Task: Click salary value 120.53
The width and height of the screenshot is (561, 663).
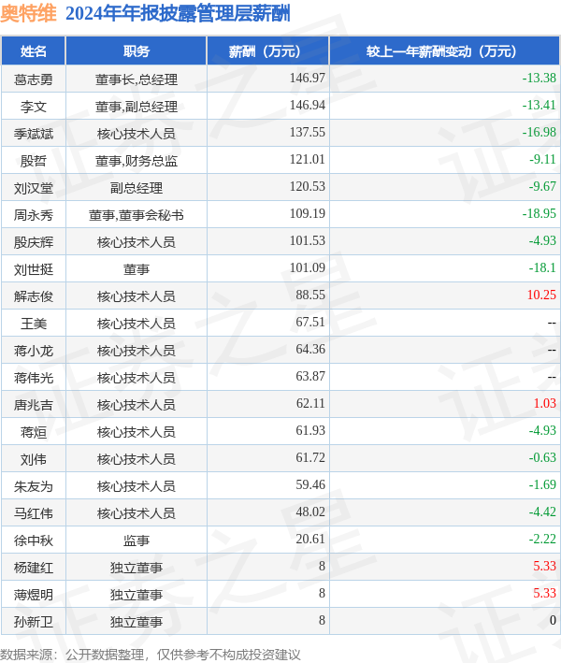Action: click(308, 186)
